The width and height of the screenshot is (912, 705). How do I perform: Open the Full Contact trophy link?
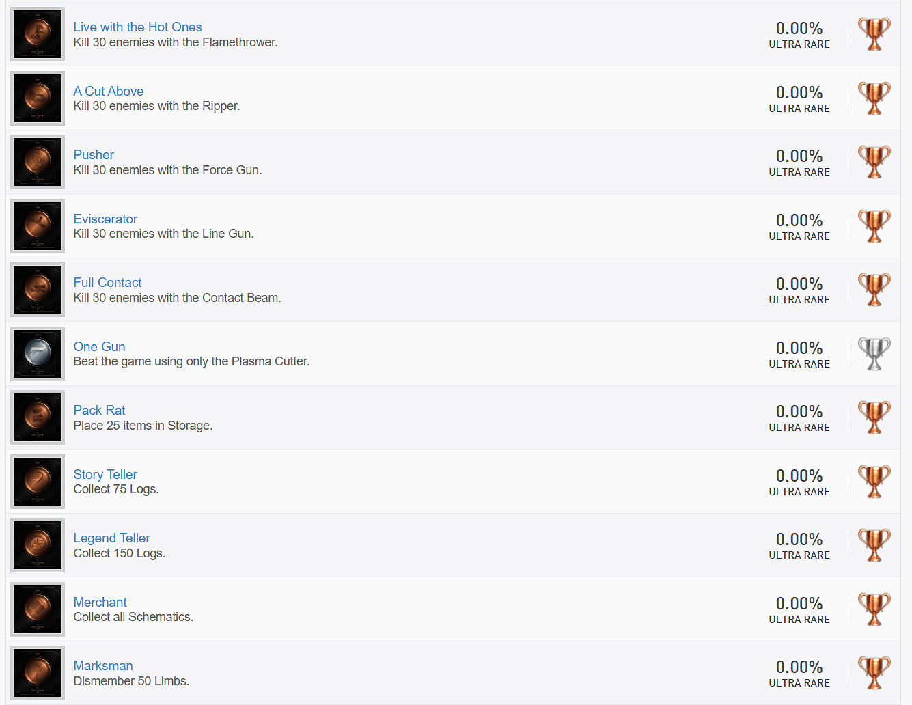(107, 283)
